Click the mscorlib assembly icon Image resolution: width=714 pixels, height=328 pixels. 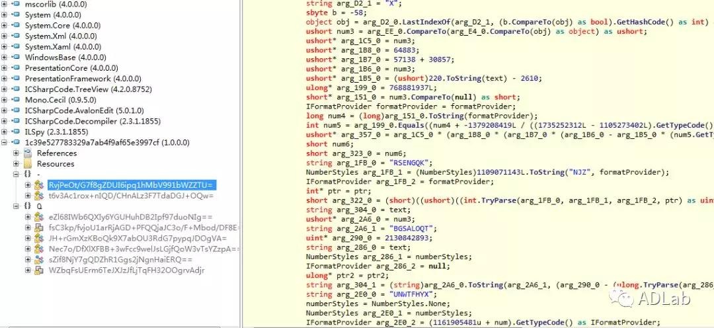(x=17, y=5)
